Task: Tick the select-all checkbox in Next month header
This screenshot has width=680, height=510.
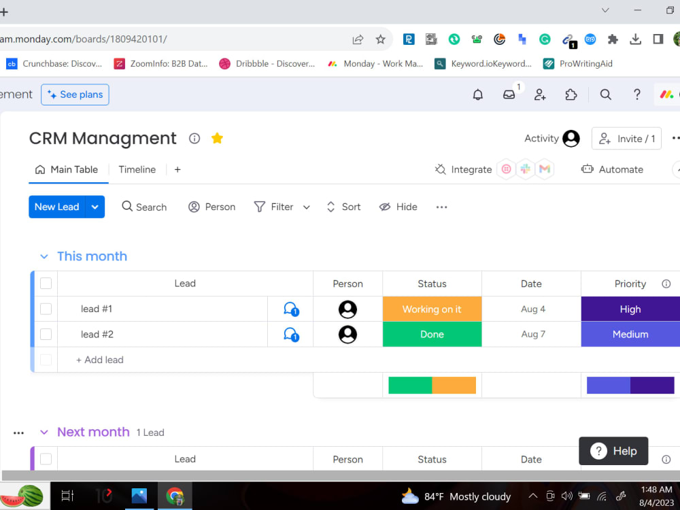Action: pos(46,459)
